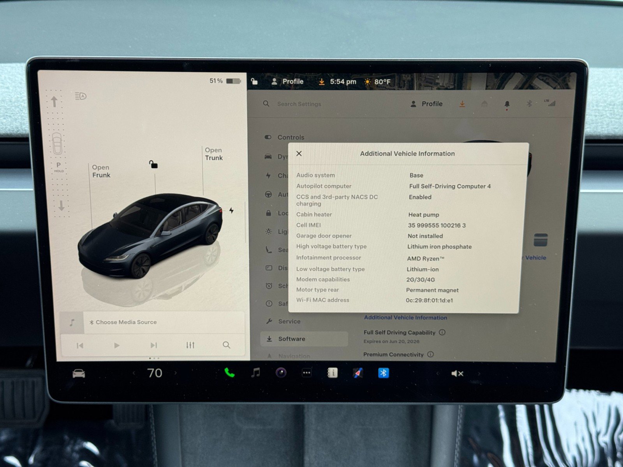Open the dashcam camera viewer
623x467 pixels.
click(x=281, y=373)
